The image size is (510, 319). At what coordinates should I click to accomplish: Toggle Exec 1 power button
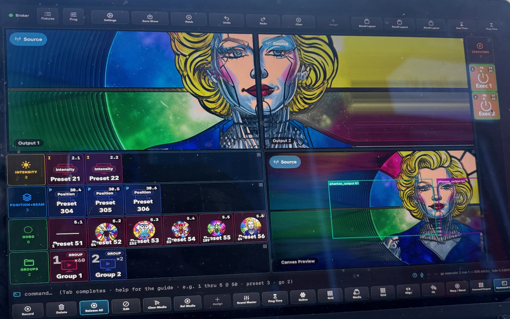[x=483, y=78]
